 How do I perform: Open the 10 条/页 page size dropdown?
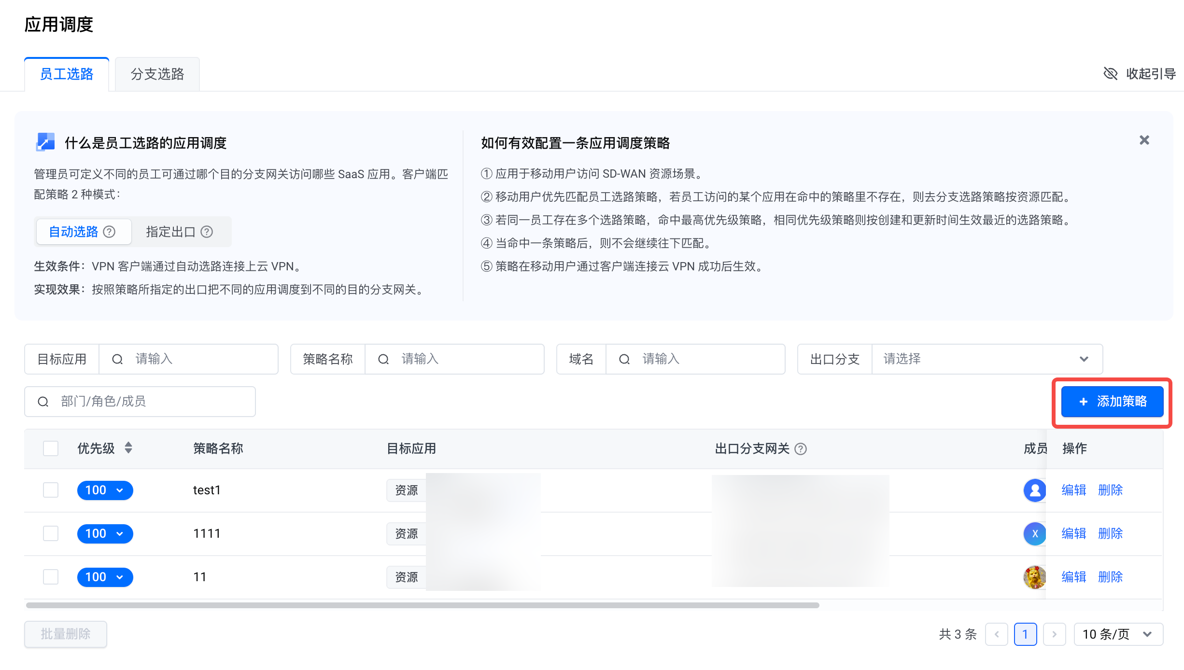pos(1118,634)
